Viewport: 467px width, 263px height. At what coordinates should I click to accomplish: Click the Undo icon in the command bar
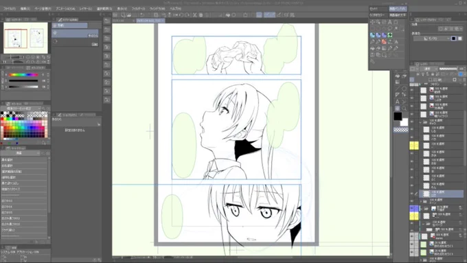[x=142, y=15]
